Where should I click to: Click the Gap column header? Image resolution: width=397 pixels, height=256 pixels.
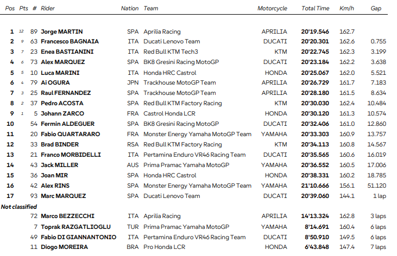376,9
